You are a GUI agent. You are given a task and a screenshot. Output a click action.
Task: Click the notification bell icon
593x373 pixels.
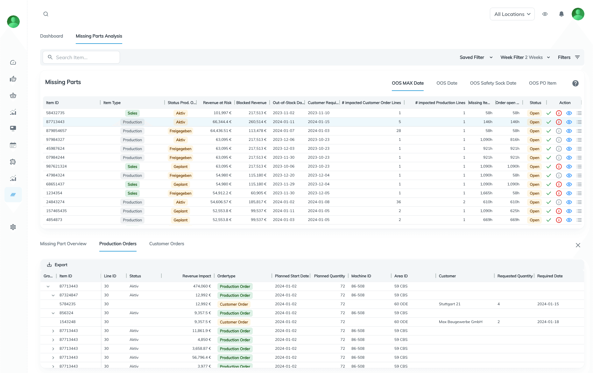561,14
